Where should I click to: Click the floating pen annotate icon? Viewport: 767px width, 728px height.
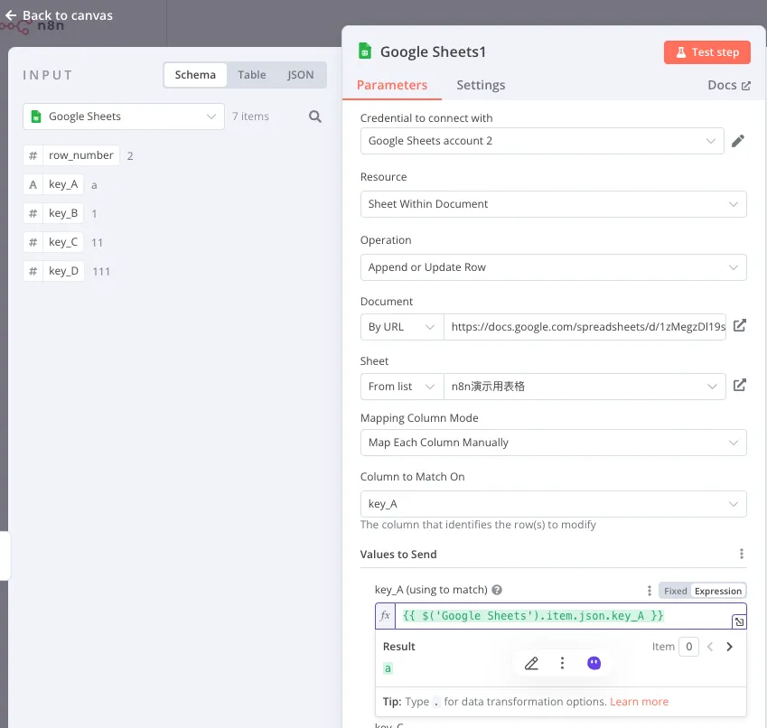point(531,664)
